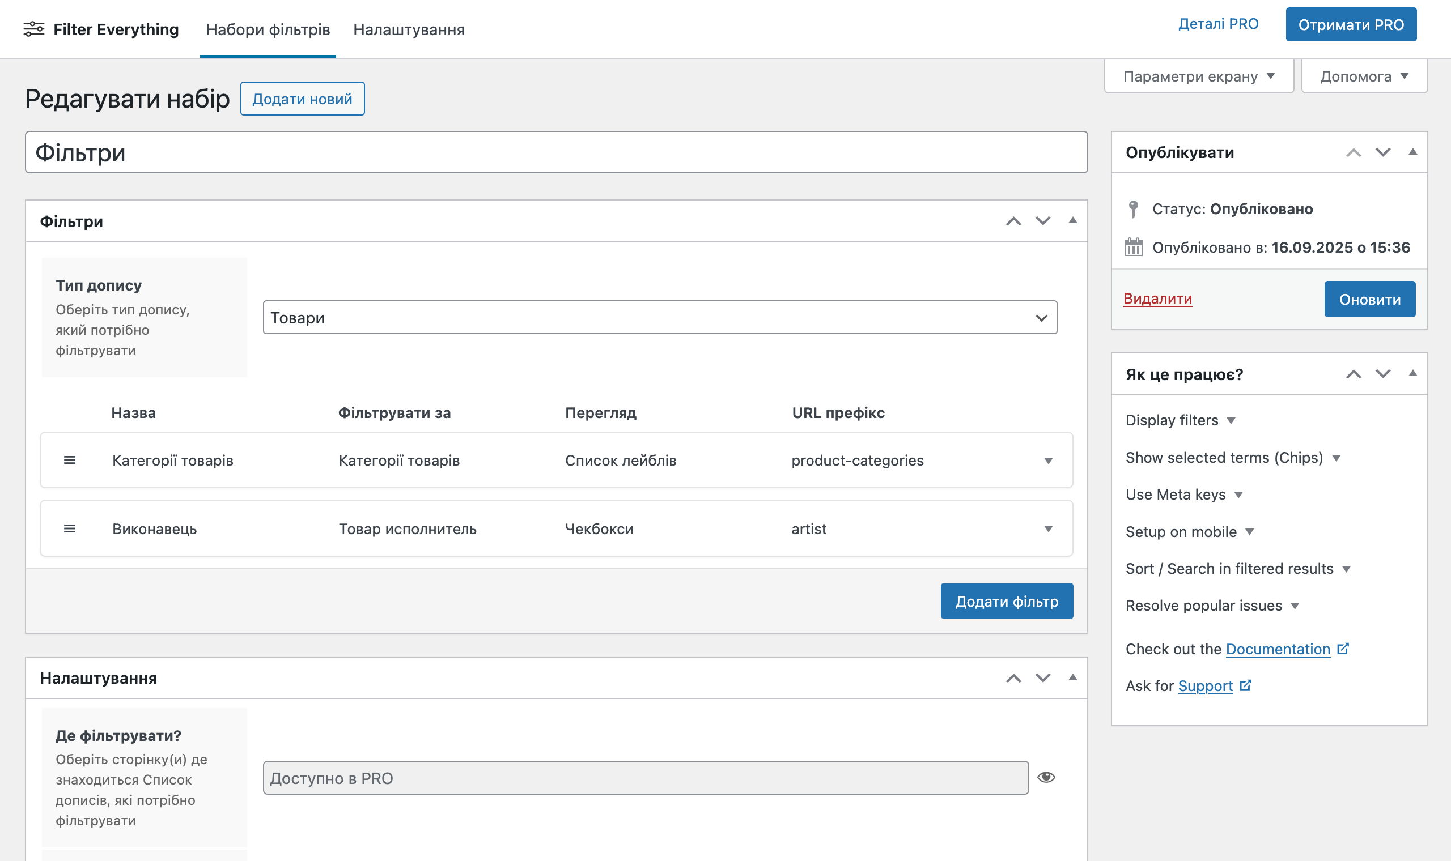Expand Show selected terms (Chips) help item
The image size is (1451, 861).
click(1233, 458)
